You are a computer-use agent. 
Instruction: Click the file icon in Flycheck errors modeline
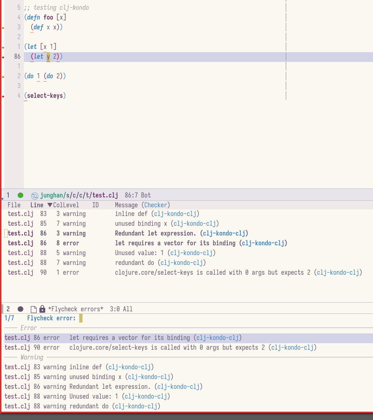[x=34, y=309]
